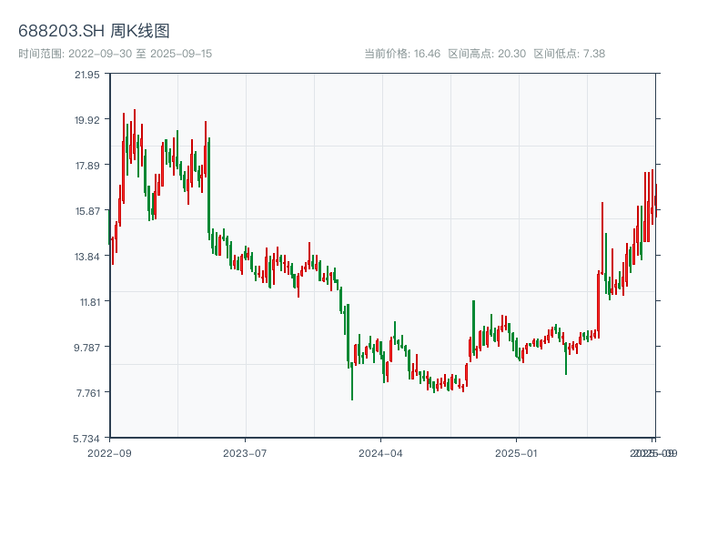The width and height of the screenshot is (728, 546).
Task: Click the 2024-04 x-axis date marker
Action: click(x=381, y=452)
